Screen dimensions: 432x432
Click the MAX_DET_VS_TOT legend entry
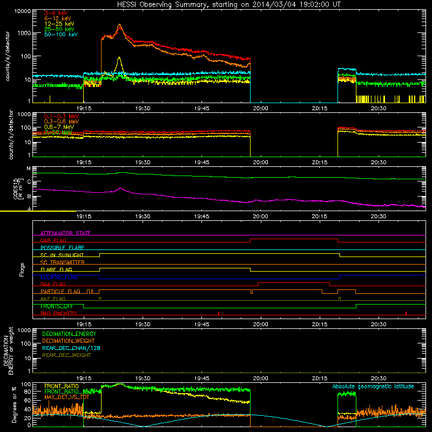[x=66, y=397]
